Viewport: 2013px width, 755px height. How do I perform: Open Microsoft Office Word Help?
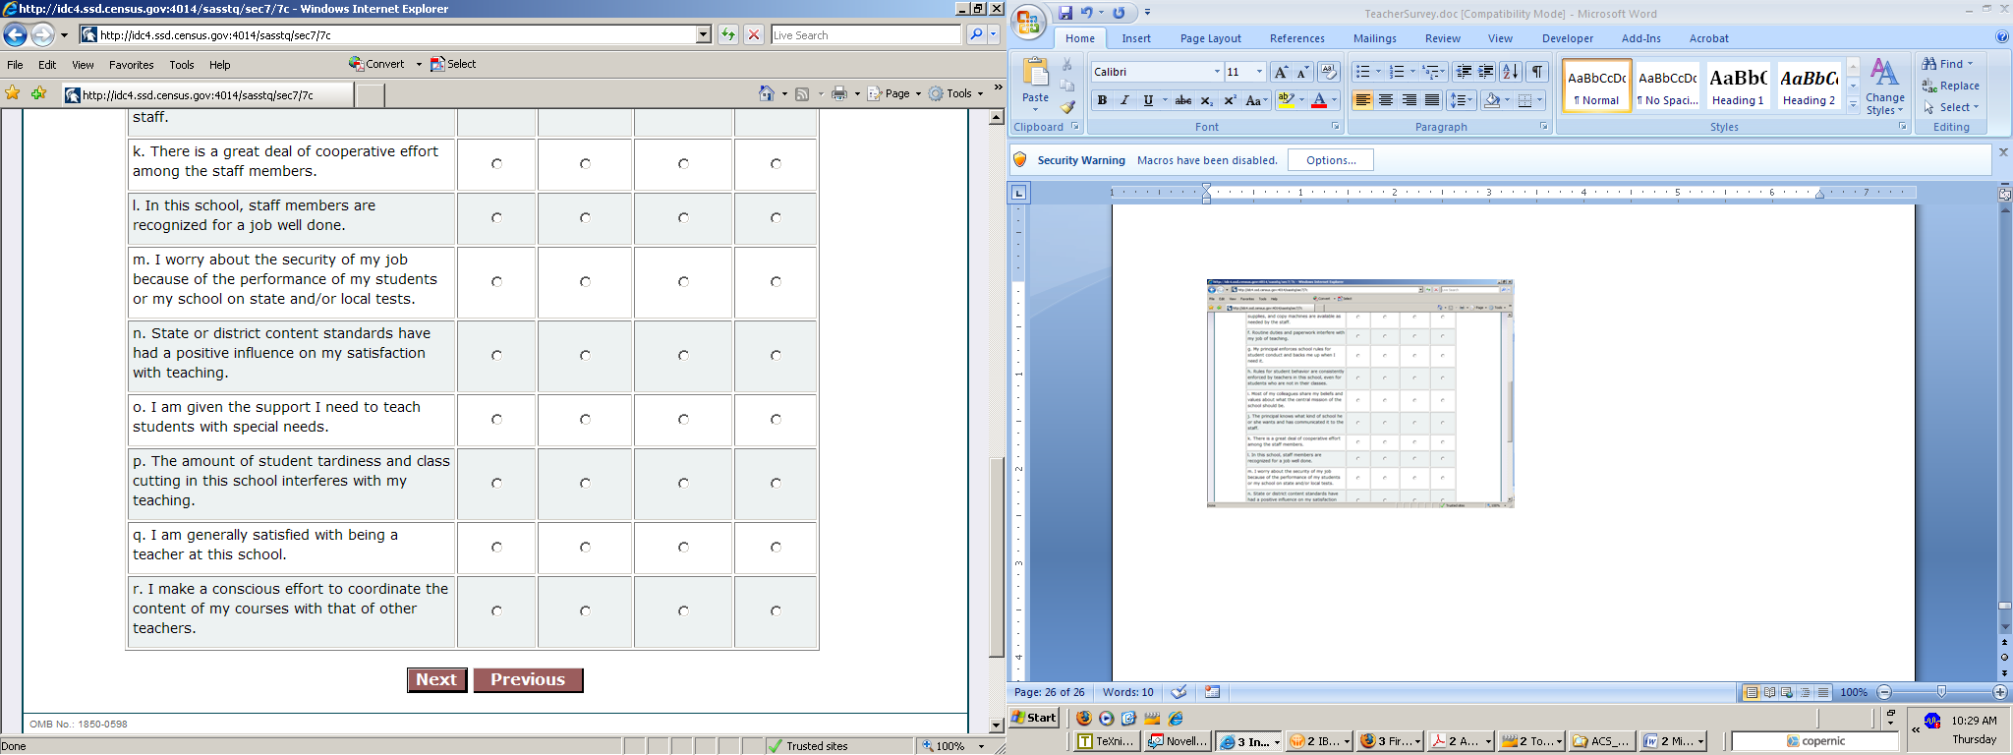click(2002, 37)
